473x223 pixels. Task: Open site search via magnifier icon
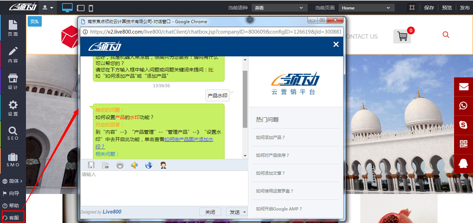pos(446,35)
